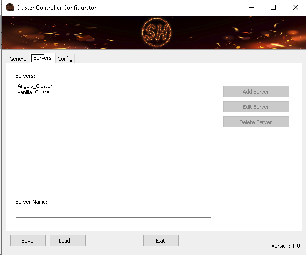This screenshot has width=306, height=255.
Task: Maximize the Configurator window
Action: (274, 8)
